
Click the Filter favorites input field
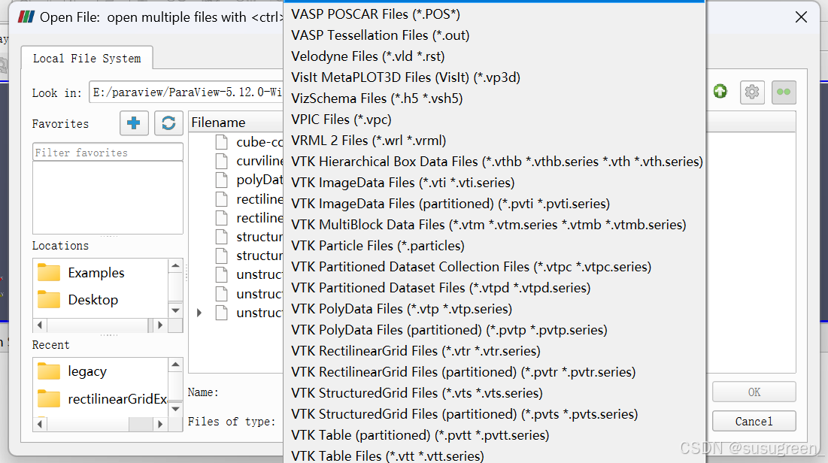108,152
